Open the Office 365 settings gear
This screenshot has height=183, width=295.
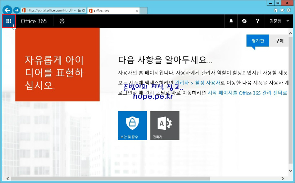[x=244, y=21]
